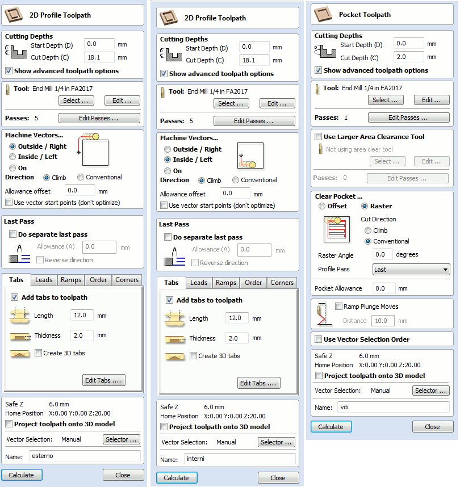
Task: Select On machine vectors in interni panel
Action: coord(168,171)
